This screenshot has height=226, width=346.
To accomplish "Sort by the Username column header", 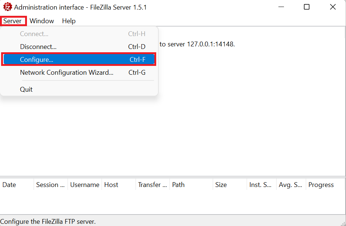I will coord(85,185).
